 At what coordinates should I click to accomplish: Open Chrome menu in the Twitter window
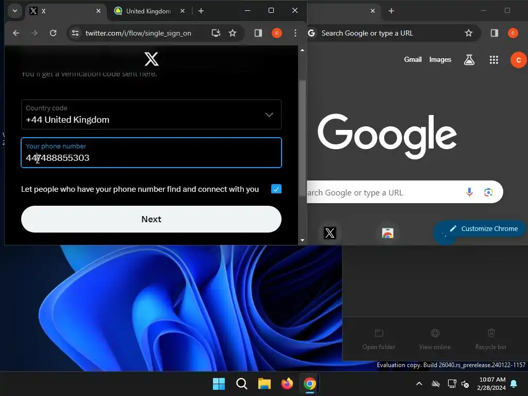295,33
